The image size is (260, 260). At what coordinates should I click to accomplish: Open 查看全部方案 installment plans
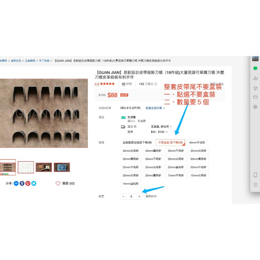[155, 108]
